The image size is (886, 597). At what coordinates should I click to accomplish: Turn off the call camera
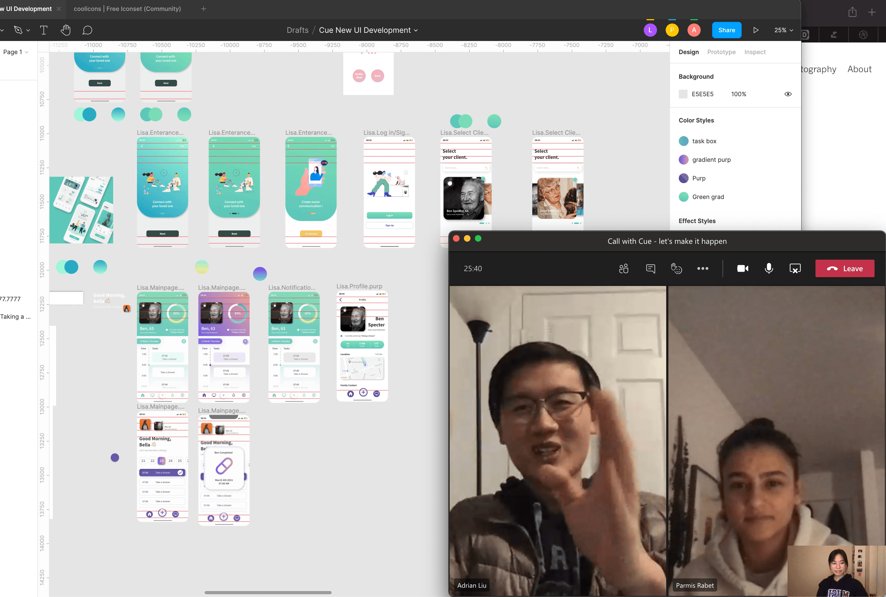742,268
